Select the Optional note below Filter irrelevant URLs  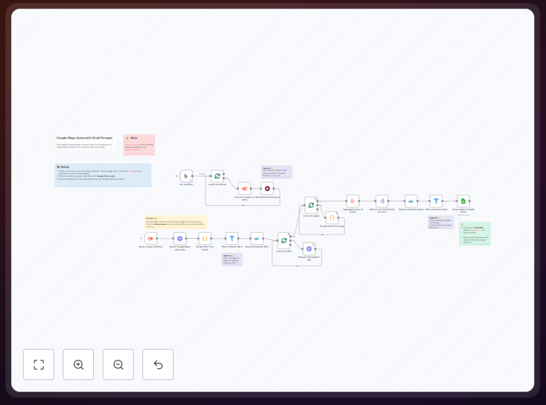coord(232,260)
